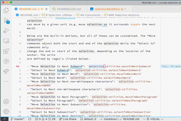
Task: Click 'selection-utilities.moveToNextParagraph' code text
Action: pos(124,97)
